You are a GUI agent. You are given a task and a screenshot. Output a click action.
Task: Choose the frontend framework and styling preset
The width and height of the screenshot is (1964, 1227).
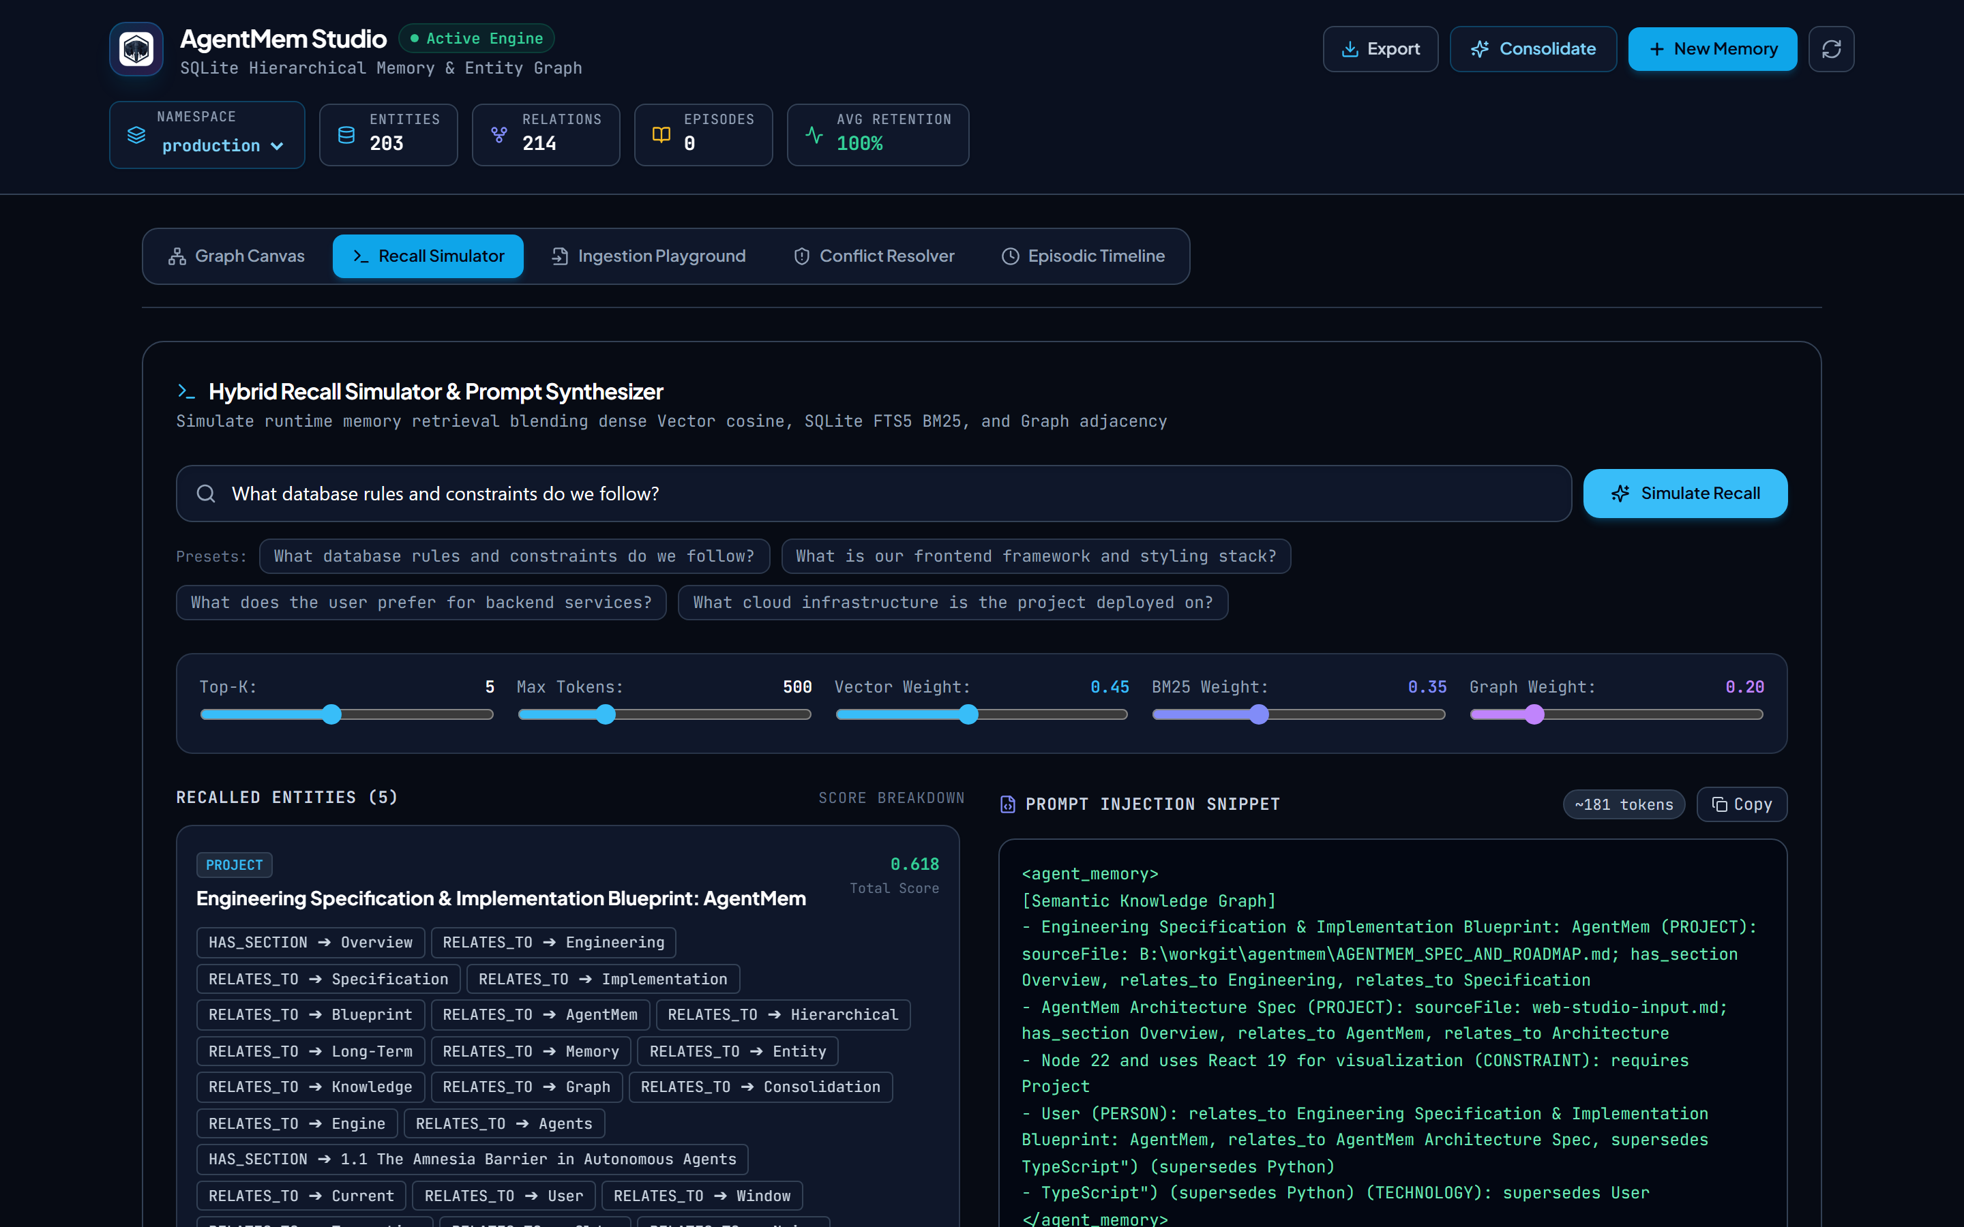click(x=1036, y=556)
